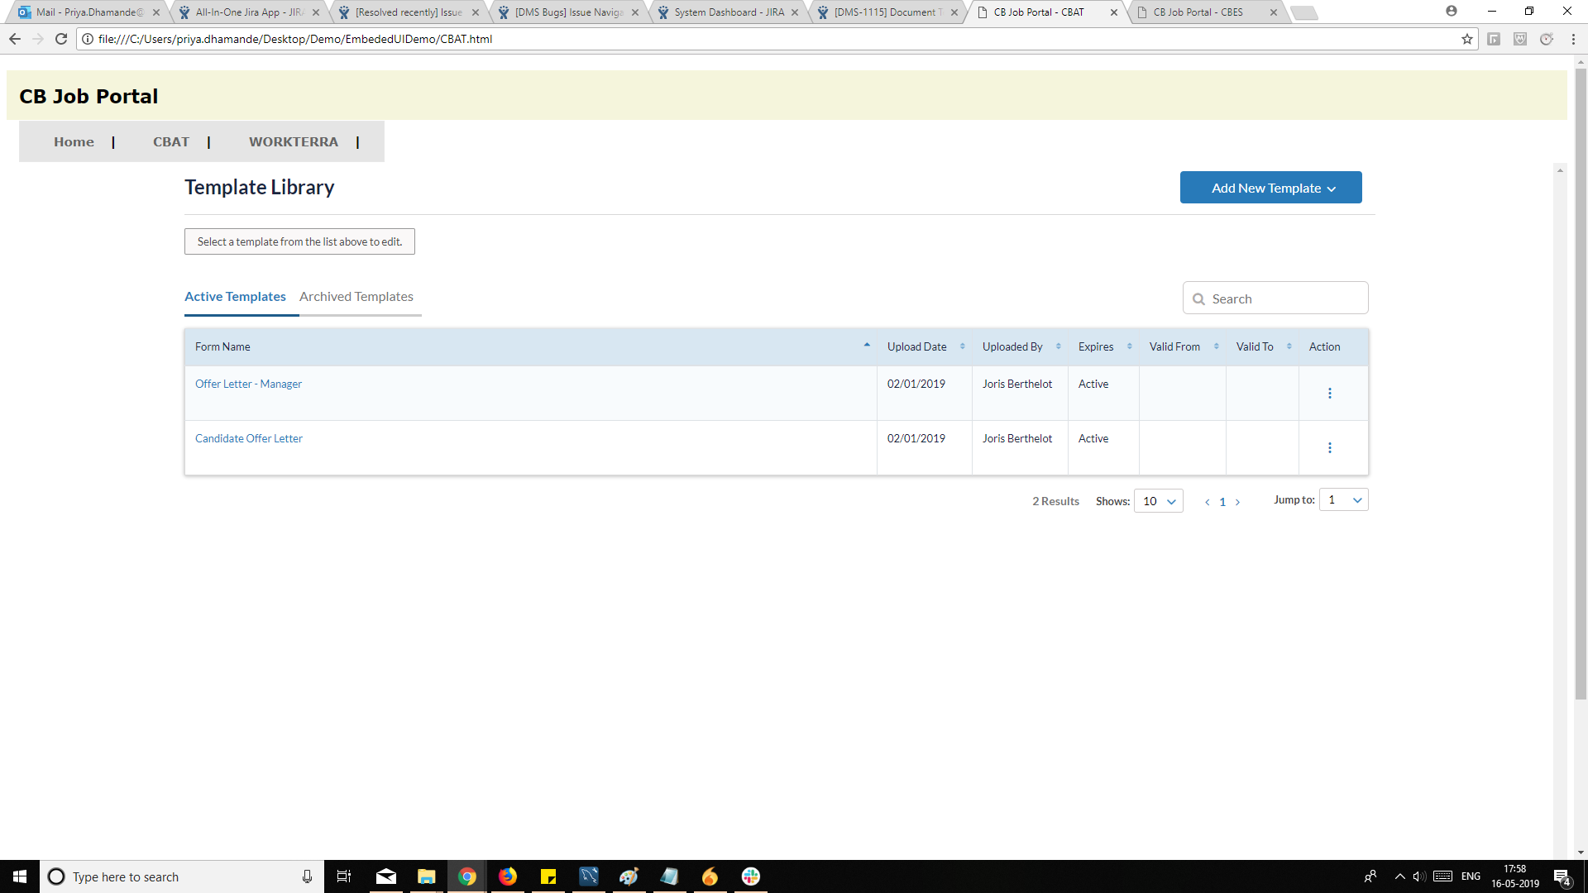Viewport: 1588px width, 893px height.
Task: Open WORKTERRA menu item
Action: point(294,142)
